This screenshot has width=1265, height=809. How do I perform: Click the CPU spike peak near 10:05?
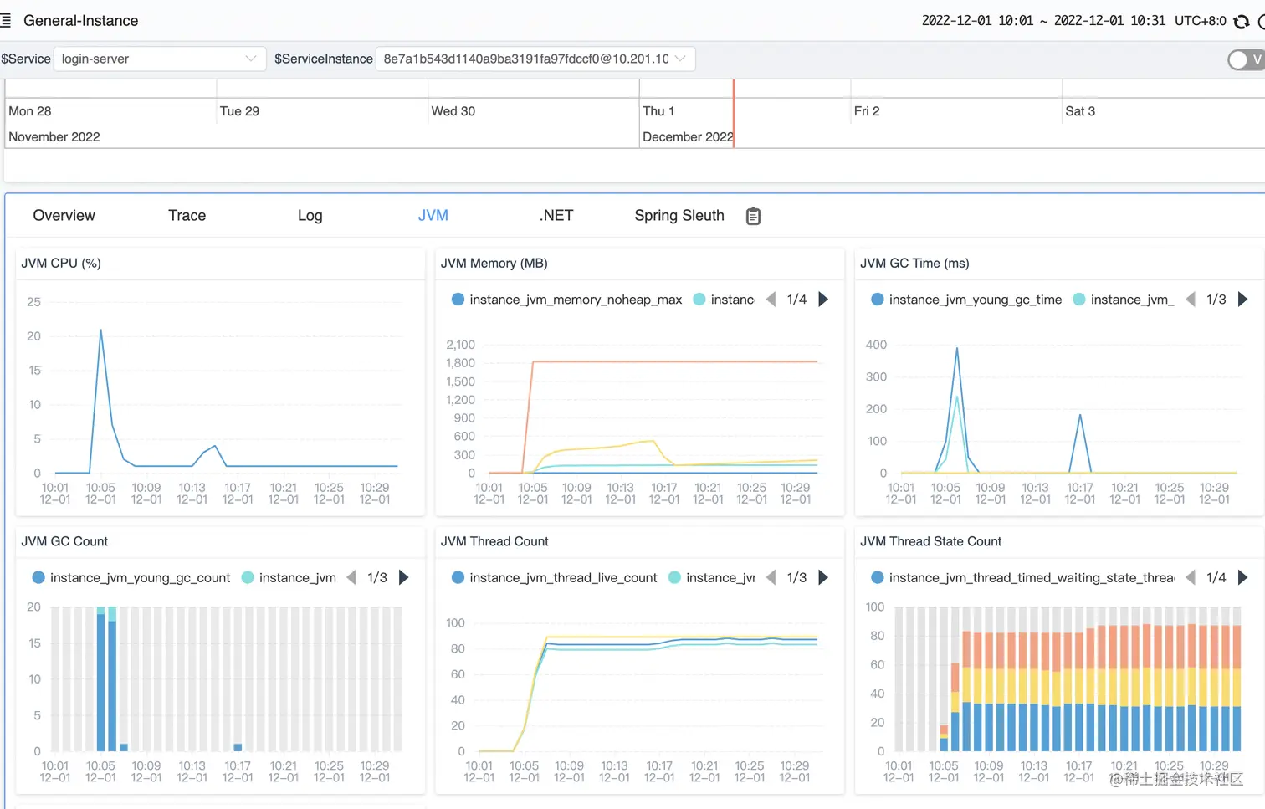(x=101, y=330)
